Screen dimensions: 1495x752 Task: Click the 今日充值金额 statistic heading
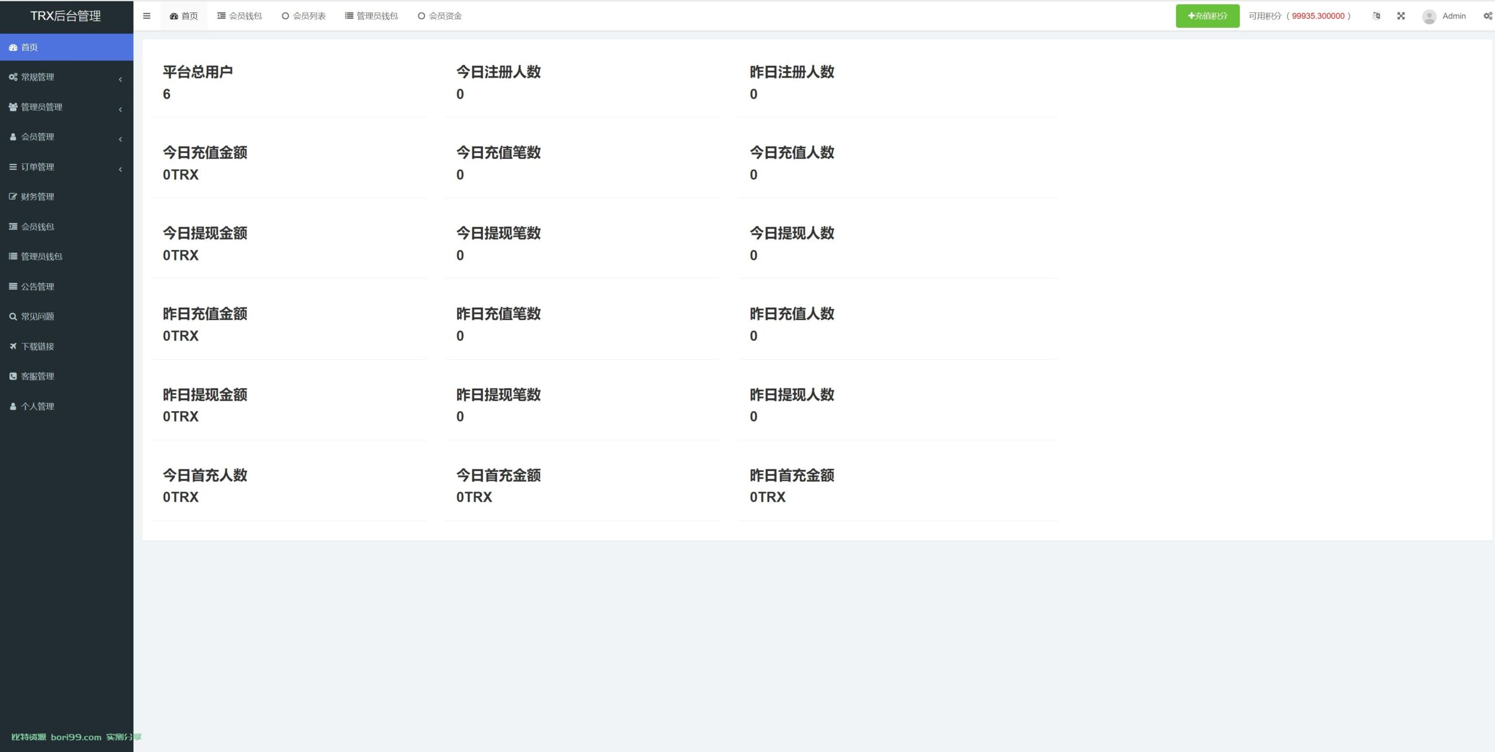[205, 152]
